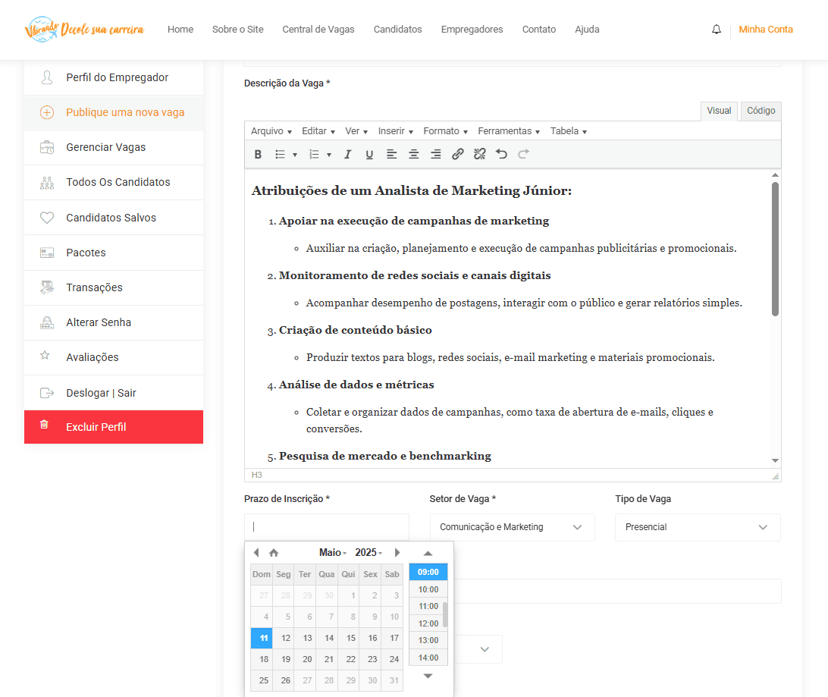Toggle bold formatting in editor
The width and height of the screenshot is (828, 697).
[x=258, y=154]
